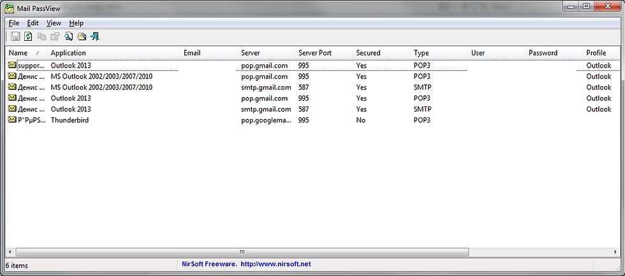Click the open folder toolbar icon

click(x=82, y=36)
